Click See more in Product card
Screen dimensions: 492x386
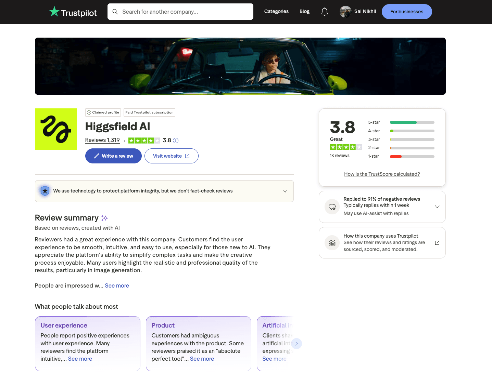coord(202,359)
